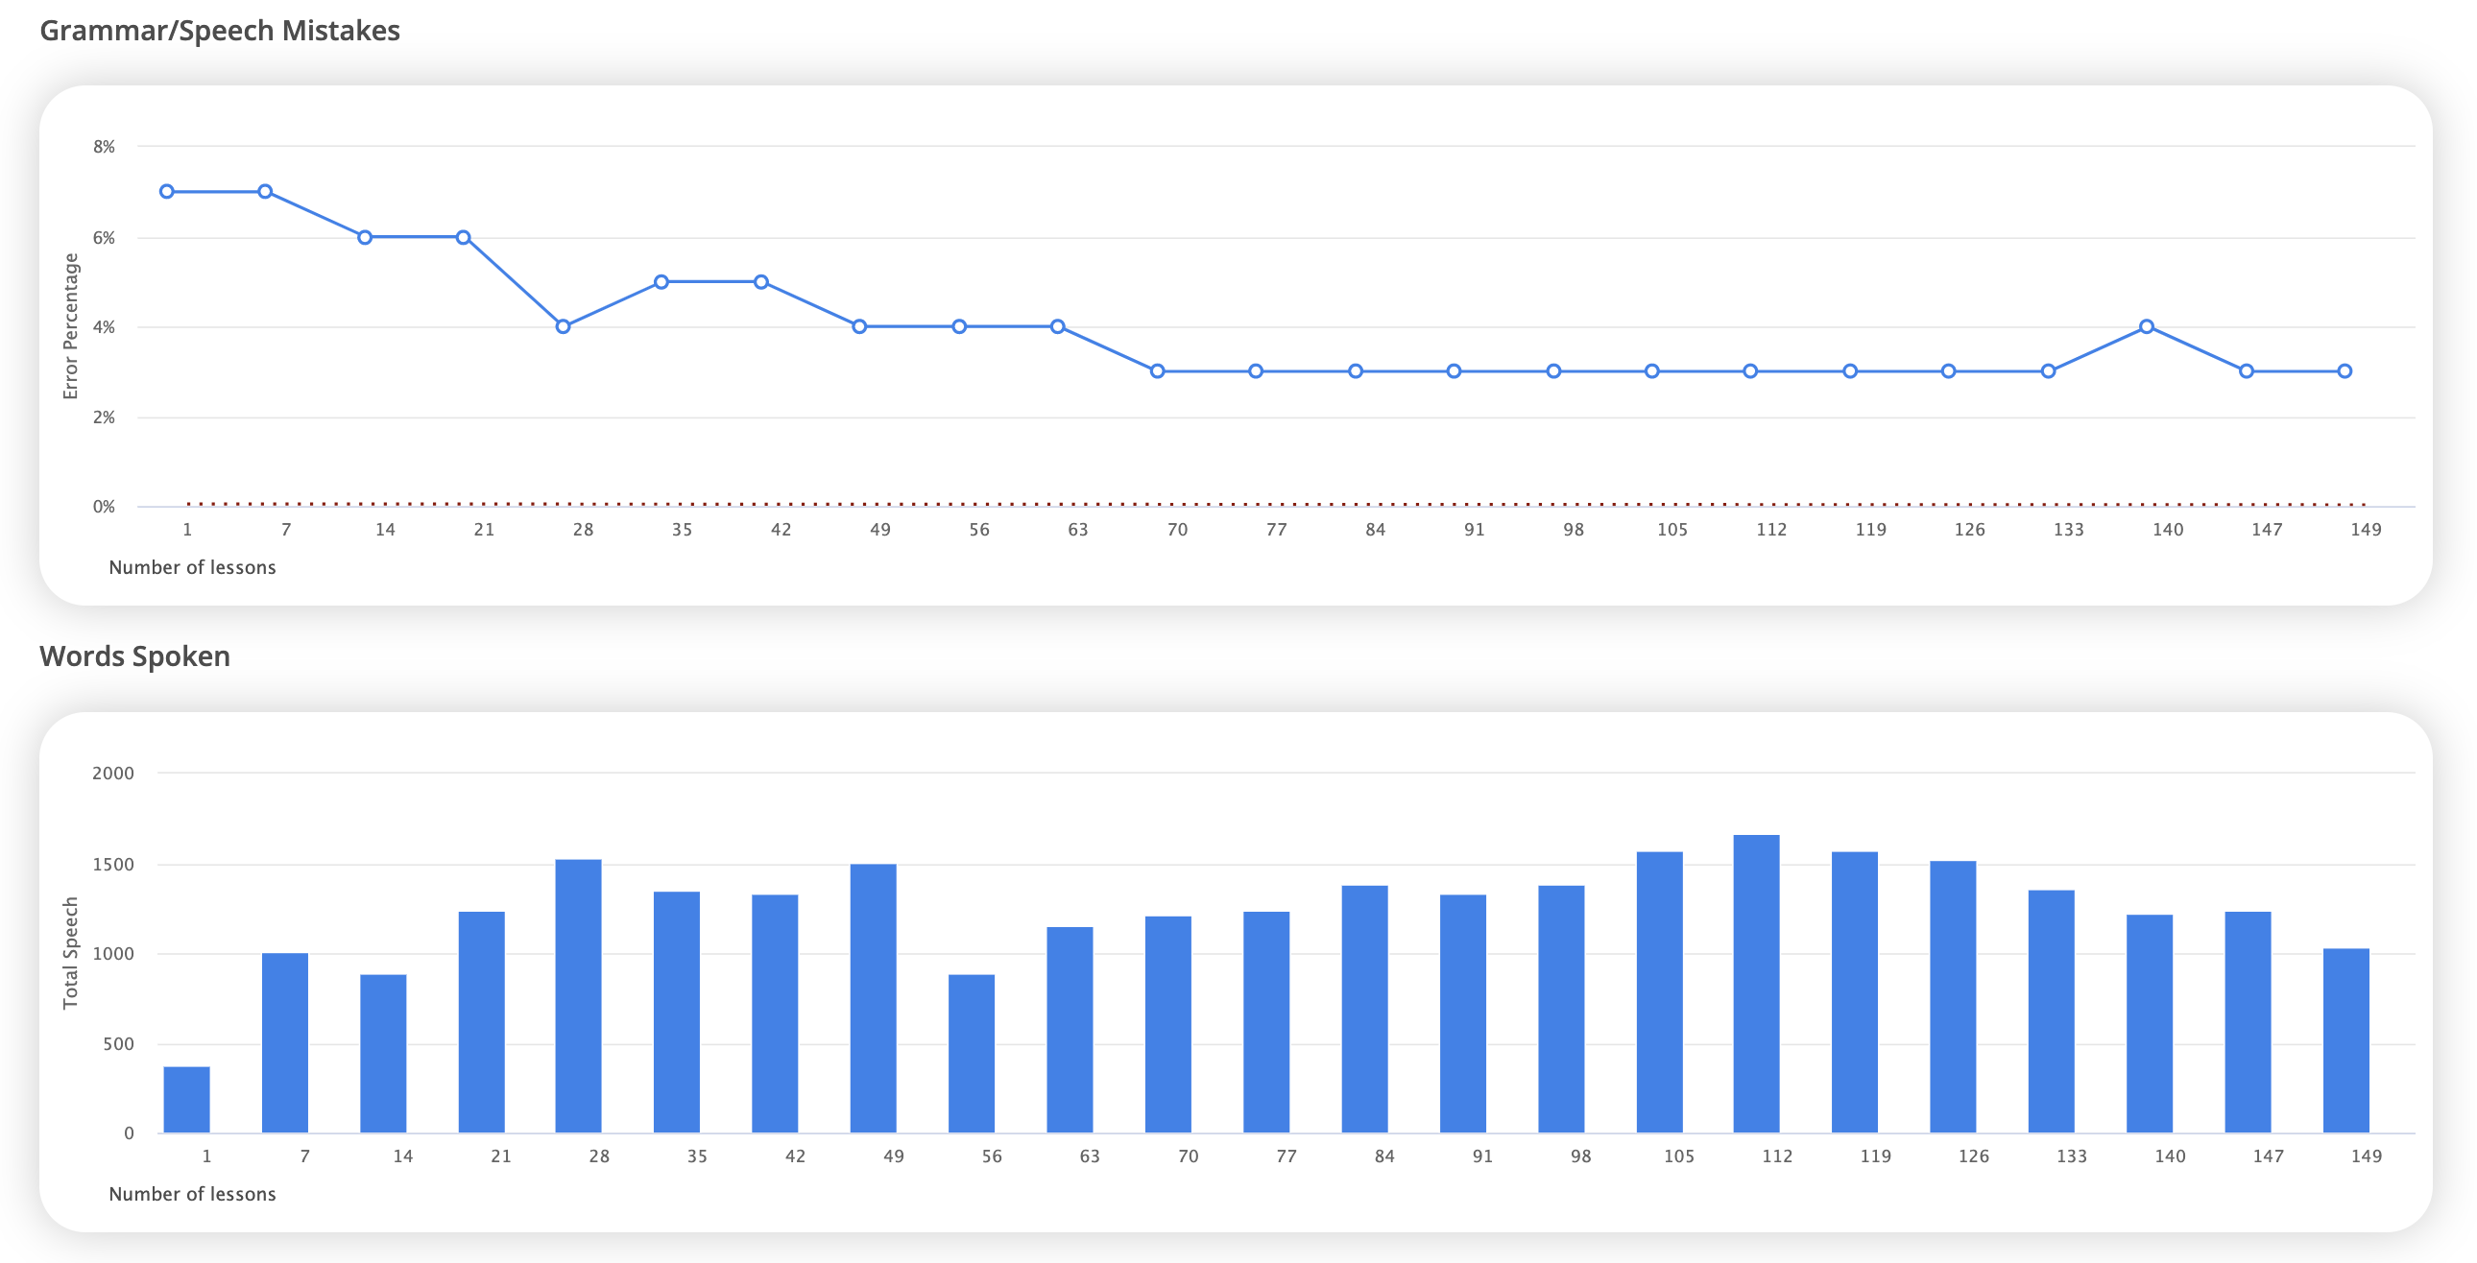Click the Error Percentage axis label

[70, 326]
